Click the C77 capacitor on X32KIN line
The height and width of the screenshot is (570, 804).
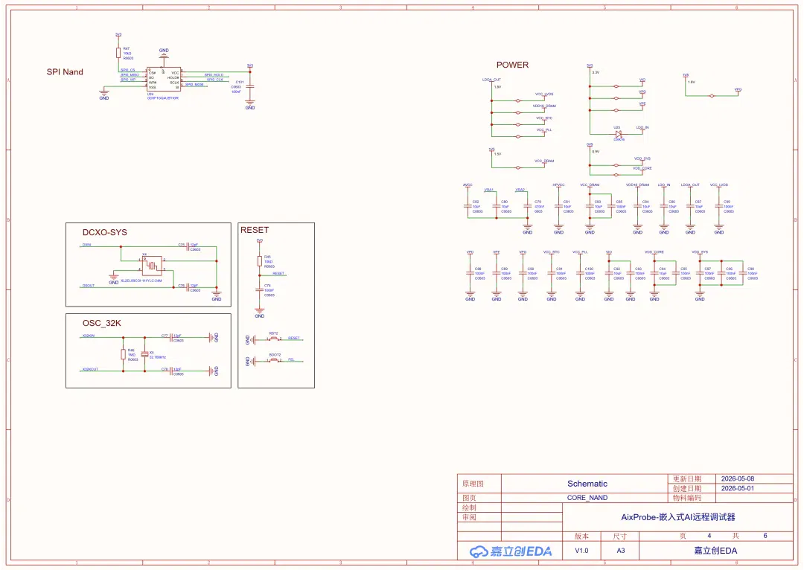point(172,337)
